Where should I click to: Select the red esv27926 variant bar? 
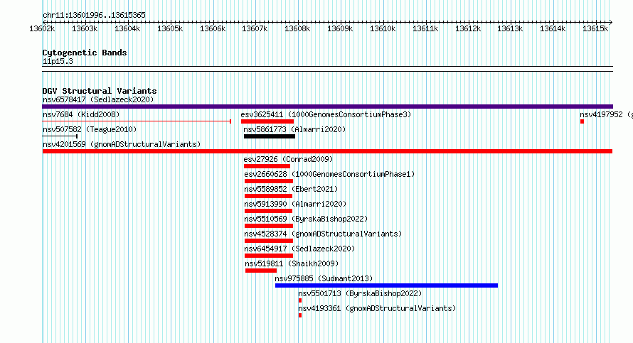tap(267, 166)
